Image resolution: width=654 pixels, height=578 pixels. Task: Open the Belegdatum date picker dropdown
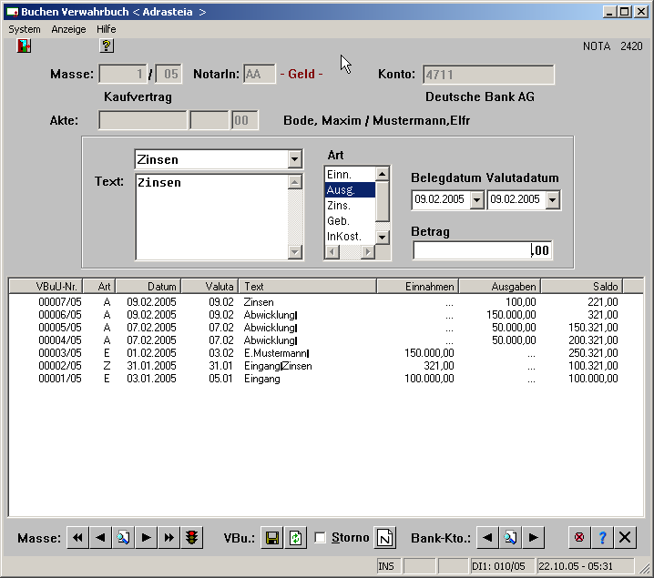coord(476,199)
